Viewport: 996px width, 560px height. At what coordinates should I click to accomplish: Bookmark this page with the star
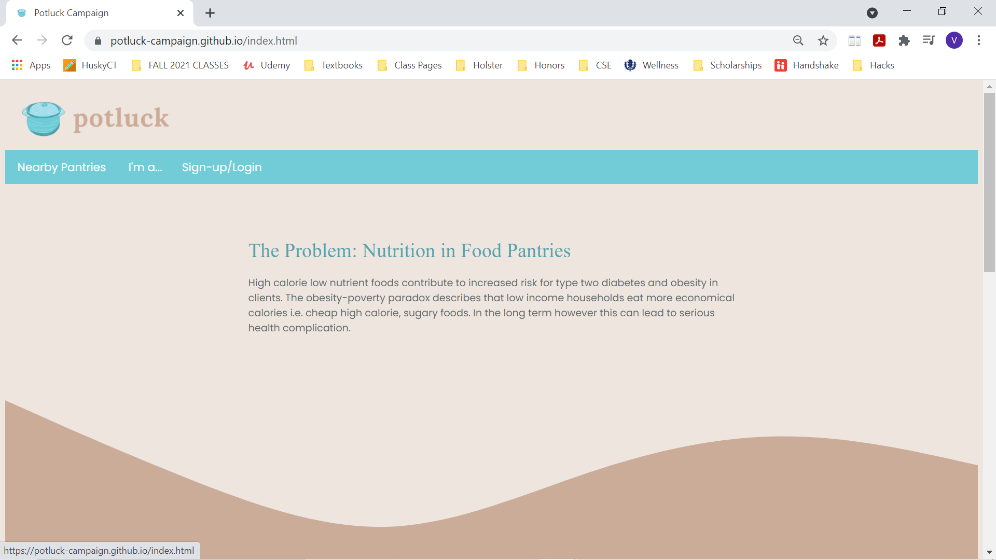823,40
